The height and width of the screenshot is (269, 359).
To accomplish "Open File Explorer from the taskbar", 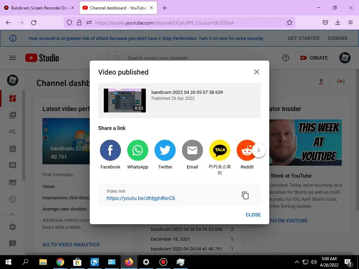I will coord(43,262).
